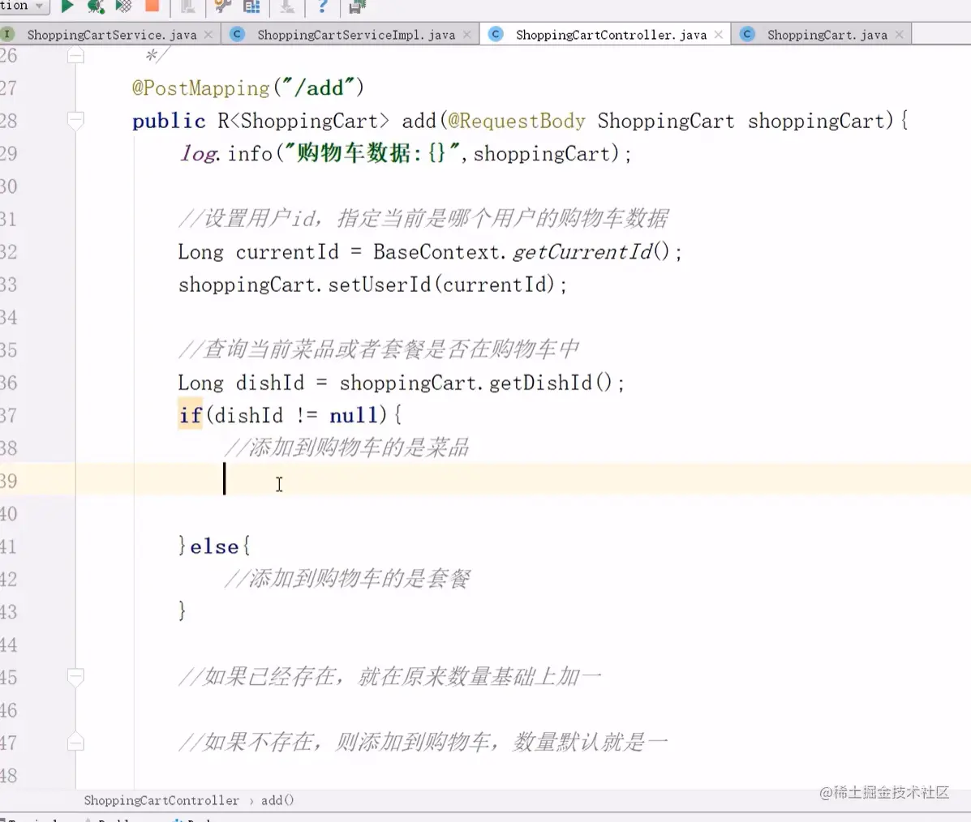Click the @RequestBody annotation
This screenshot has width=971, height=822.
click(x=516, y=121)
